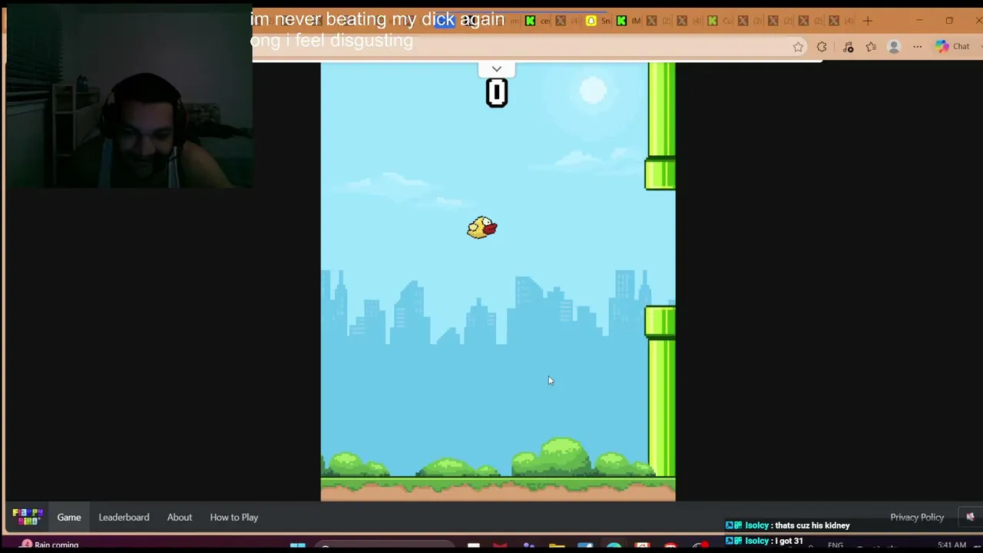Add this page to favorites with the star
The height and width of the screenshot is (553, 983).
[x=798, y=47]
